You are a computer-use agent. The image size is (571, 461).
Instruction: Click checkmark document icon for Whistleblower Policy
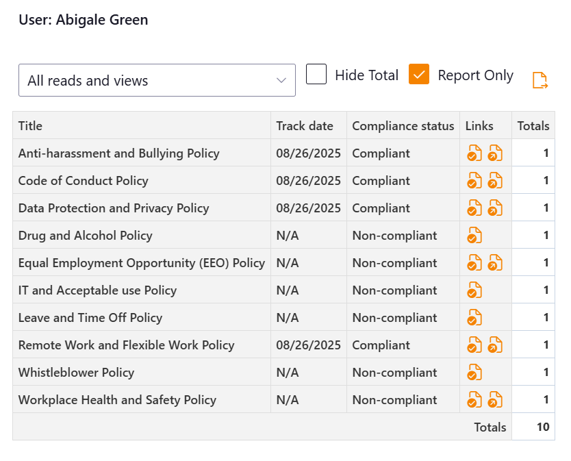[474, 372]
